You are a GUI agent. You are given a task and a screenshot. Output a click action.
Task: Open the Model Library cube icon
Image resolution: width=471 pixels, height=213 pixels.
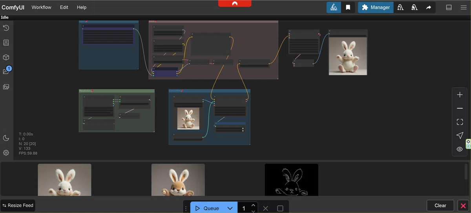6,57
